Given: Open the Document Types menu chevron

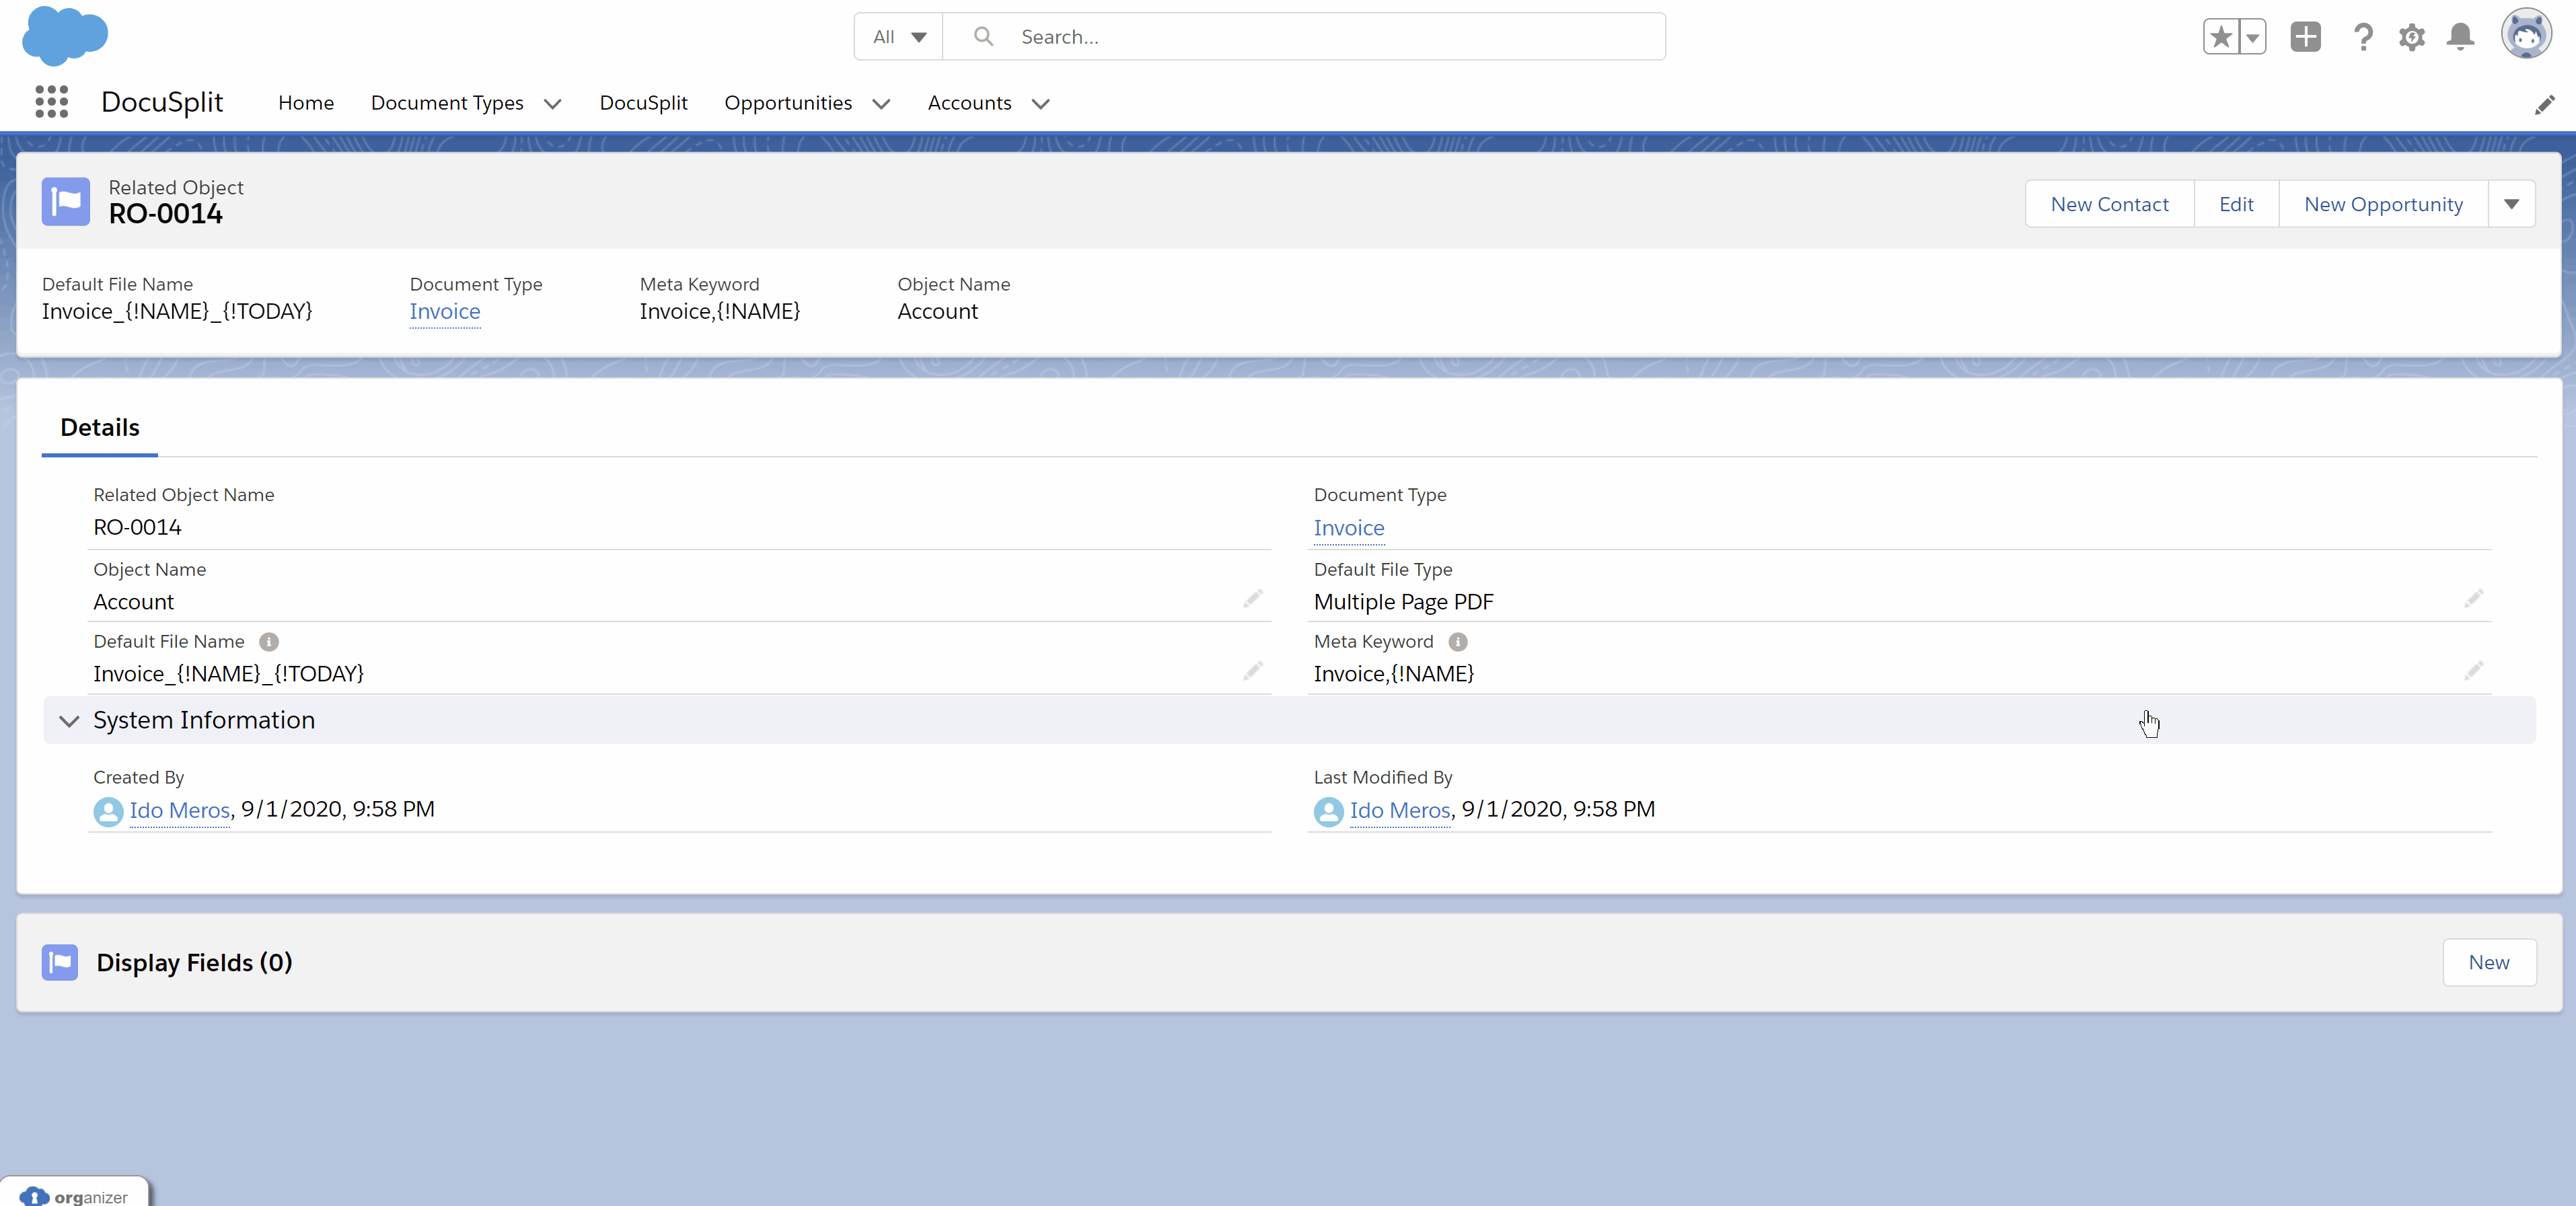Looking at the screenshot, I should point(552,104).
